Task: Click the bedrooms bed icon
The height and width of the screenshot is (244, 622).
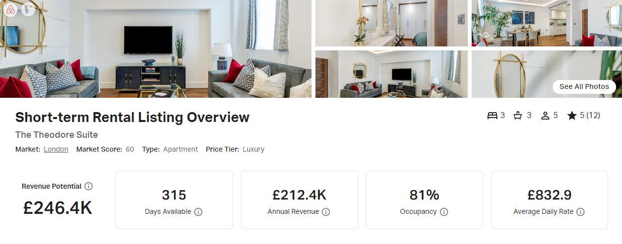Action: [x=492, y=116]
